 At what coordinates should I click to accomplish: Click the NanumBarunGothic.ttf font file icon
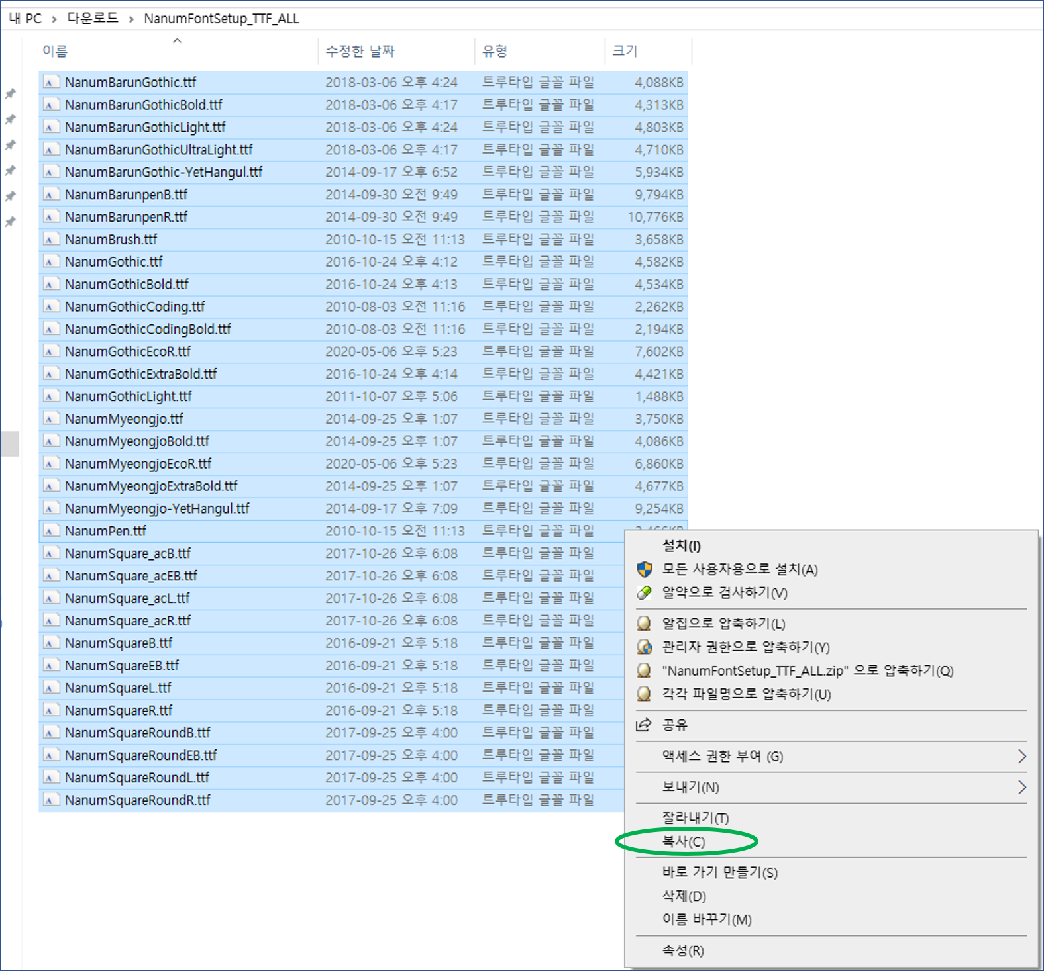click(x=51, y=82)
